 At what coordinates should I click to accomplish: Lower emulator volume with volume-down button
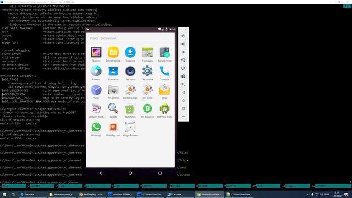(x=183, y=52)
